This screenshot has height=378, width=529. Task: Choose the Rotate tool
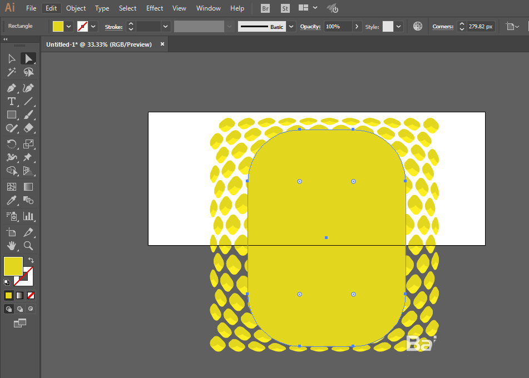[12, 144]
